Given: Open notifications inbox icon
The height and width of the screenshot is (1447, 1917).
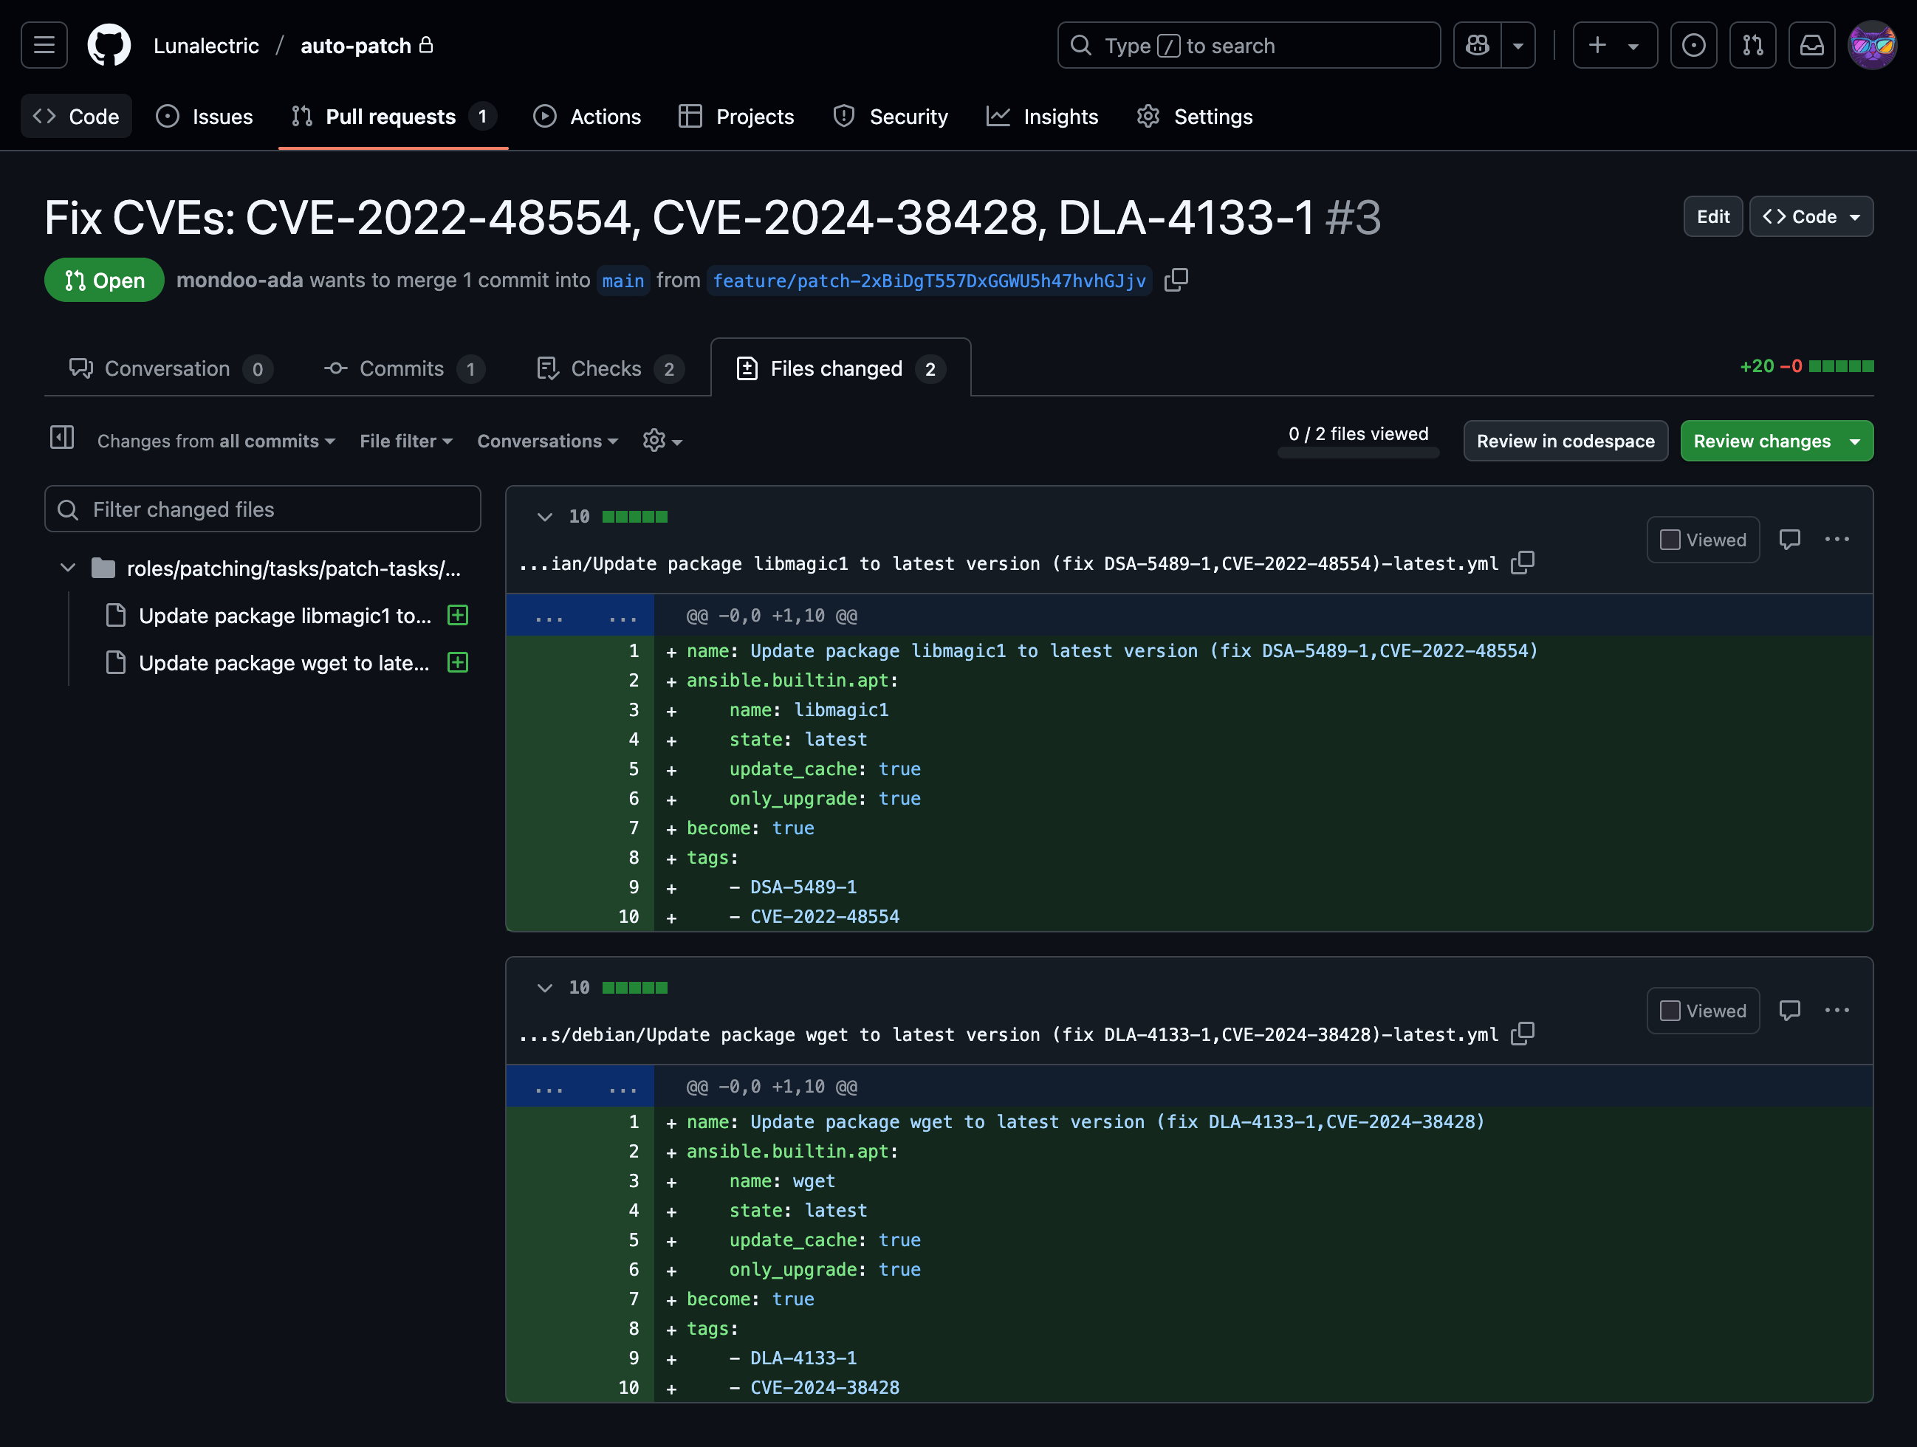Looking at the screenshot, I should 1812,45.
